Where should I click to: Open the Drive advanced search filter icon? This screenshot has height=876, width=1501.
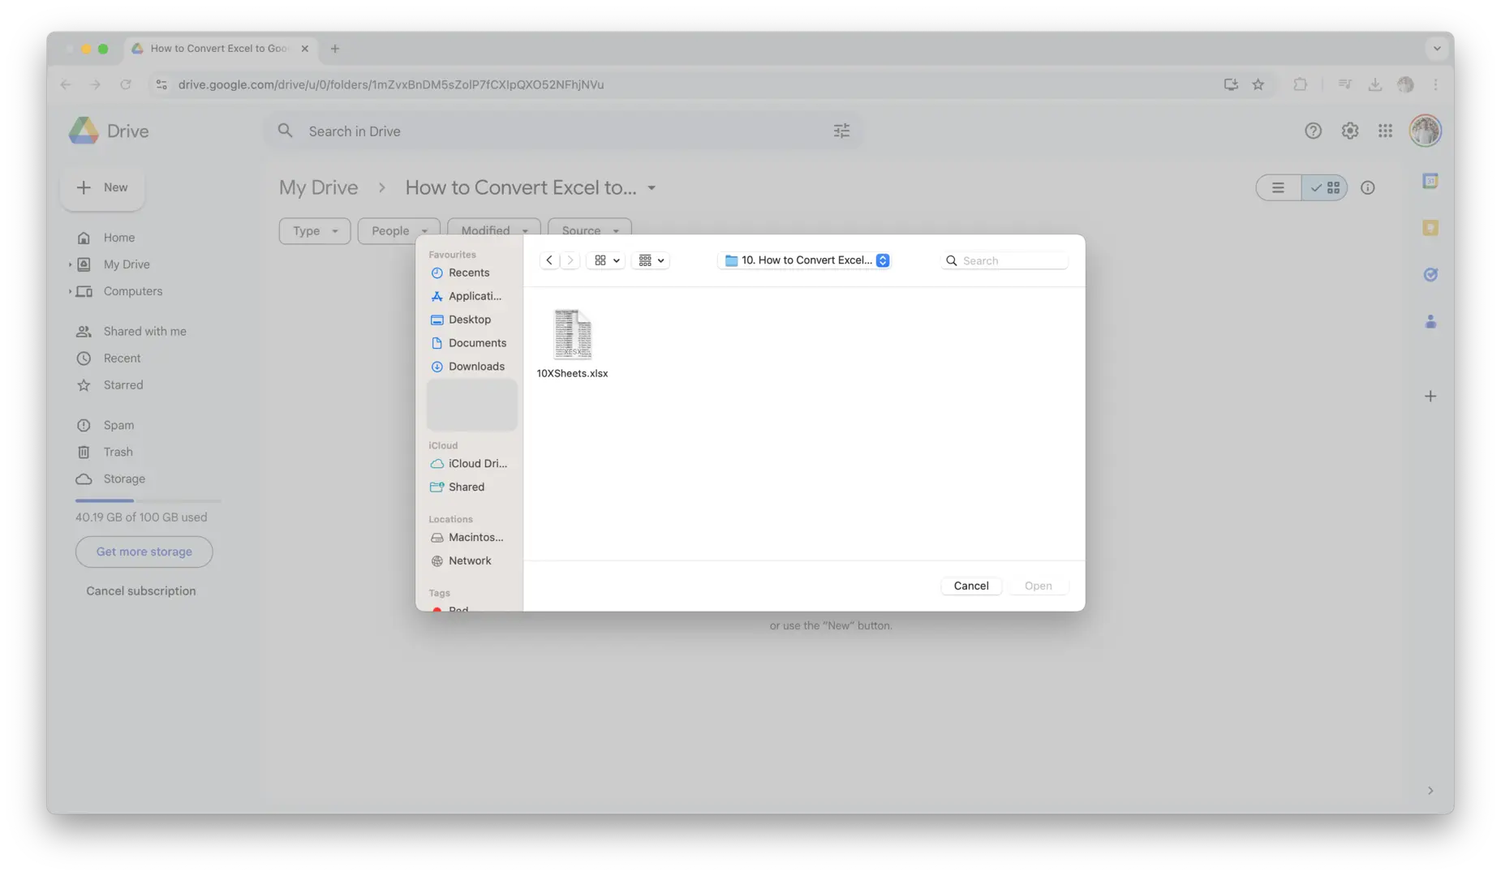pyautogui.click(x=841, y=131)
